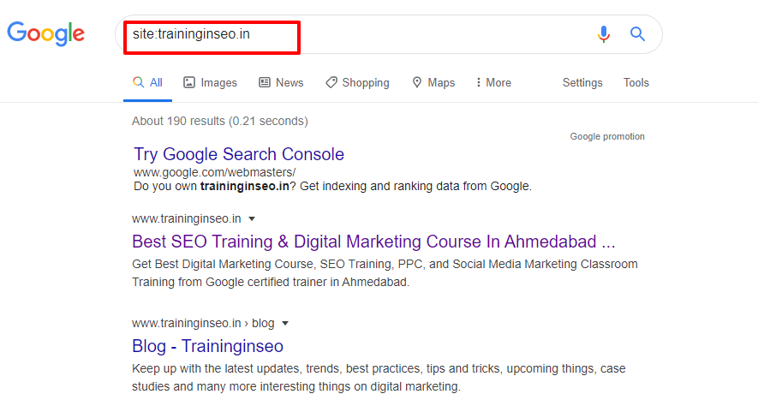Click the Google logo
Viewport: 758px width, 412px height.
(46, 33)
